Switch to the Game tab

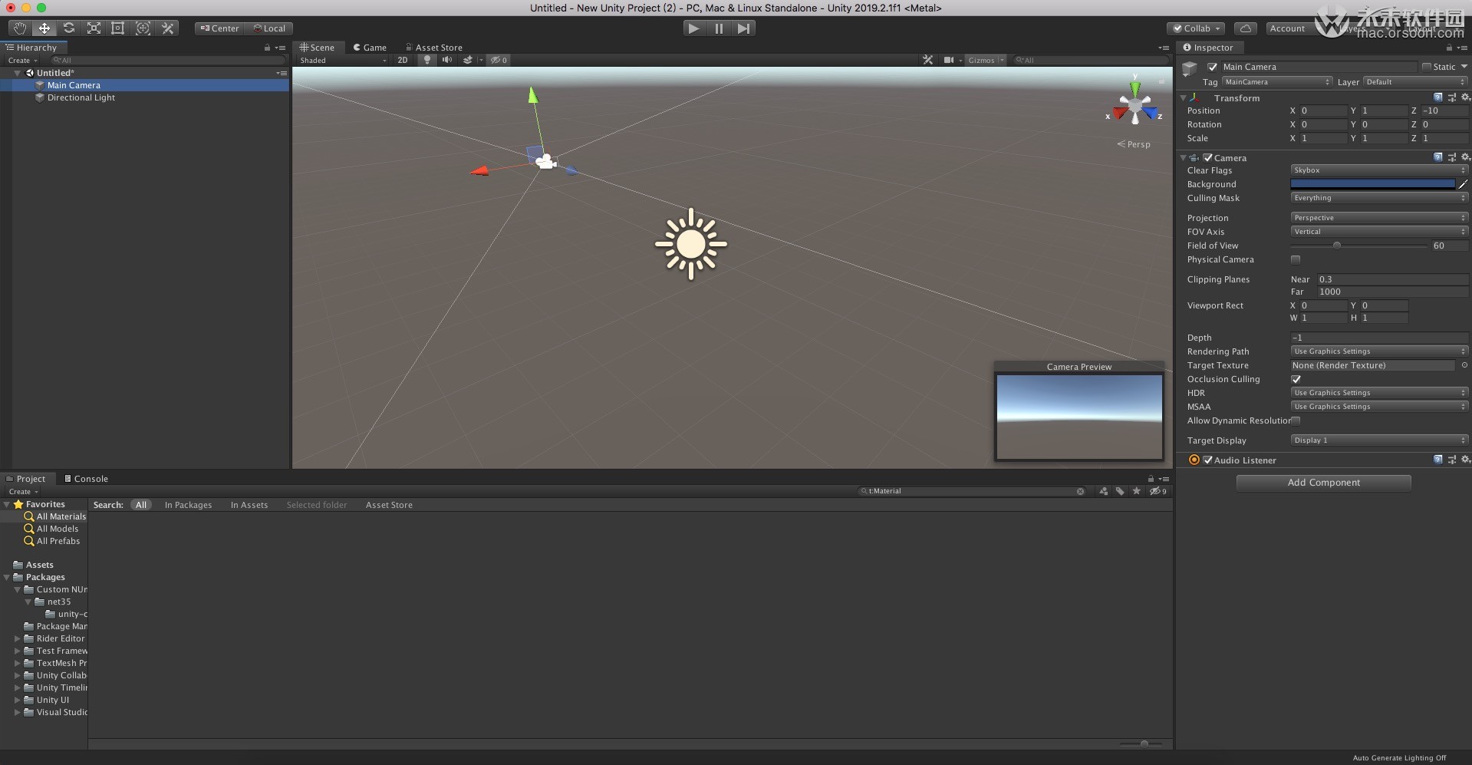pyautogui.click(x=370, y=47)
